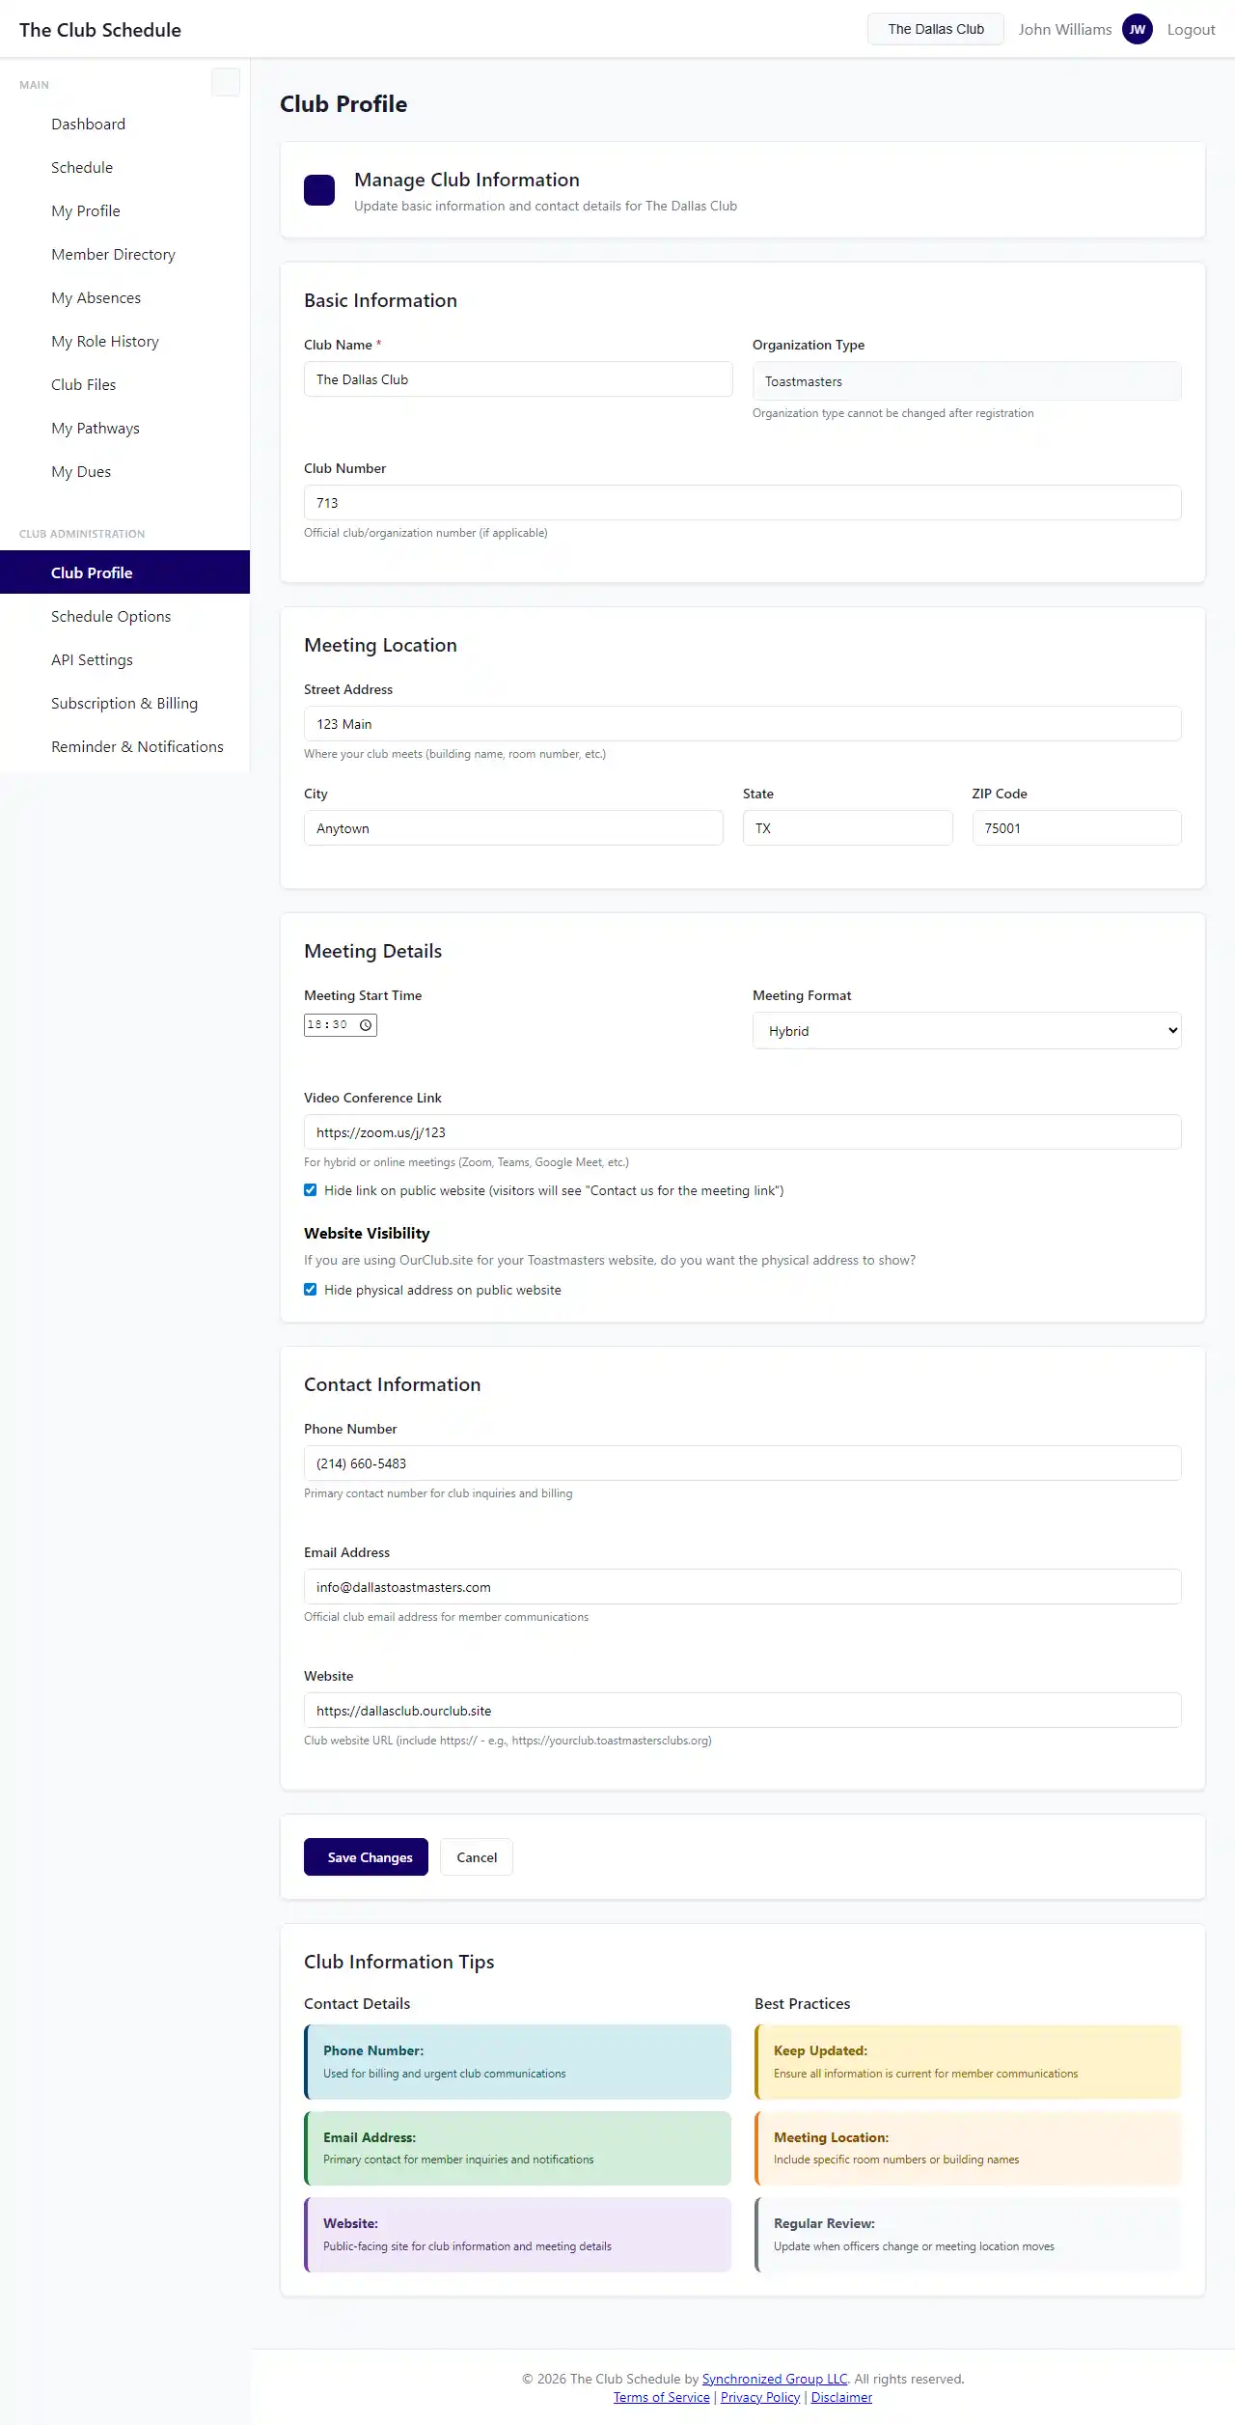Click Save Changes button

click(x=366, y=1856)
